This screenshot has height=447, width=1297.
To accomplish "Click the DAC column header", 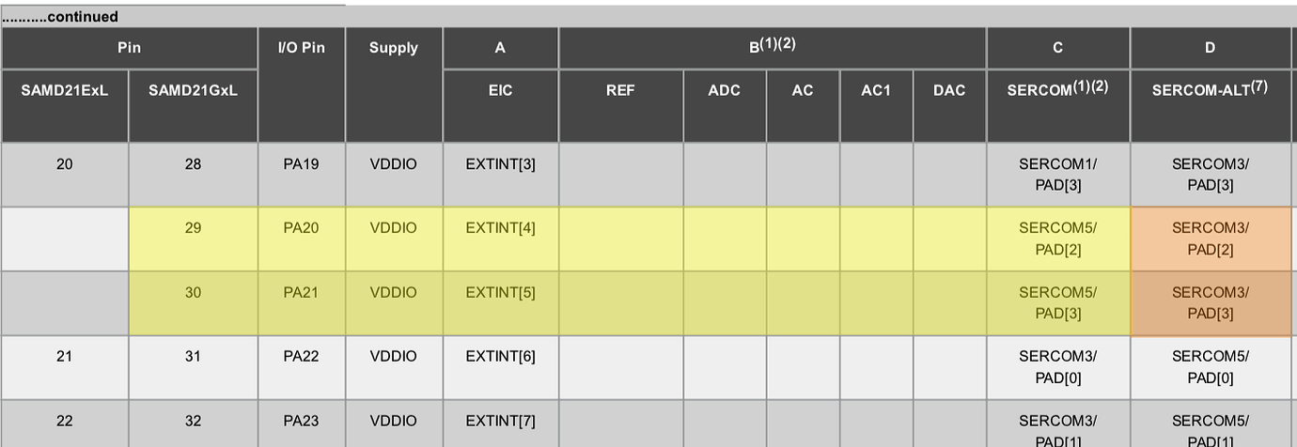I will point(948,90).
